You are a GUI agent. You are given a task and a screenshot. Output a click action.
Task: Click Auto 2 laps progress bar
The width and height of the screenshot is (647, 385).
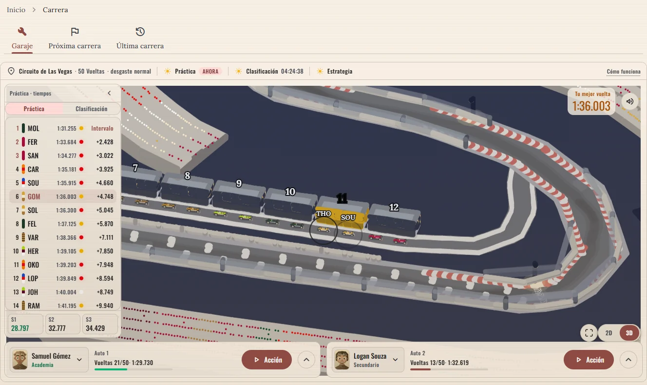(x=449, y=369)
